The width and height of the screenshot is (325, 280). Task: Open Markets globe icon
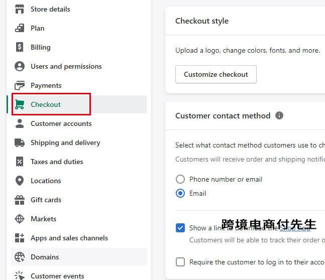(20, 219)
